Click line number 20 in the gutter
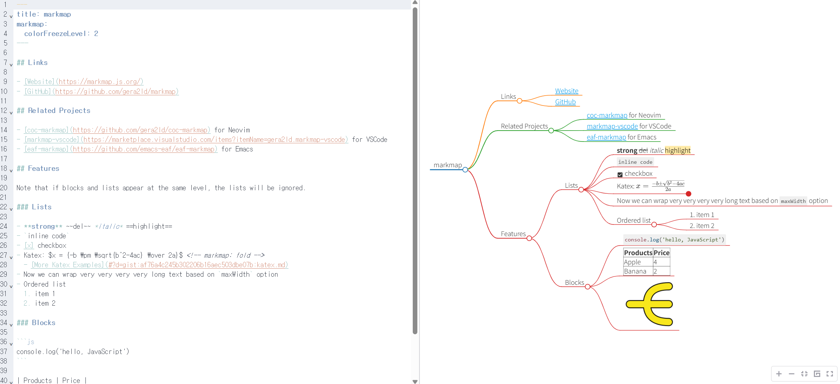Viewport: 840px width, 384px height. (x=4, y=188)
